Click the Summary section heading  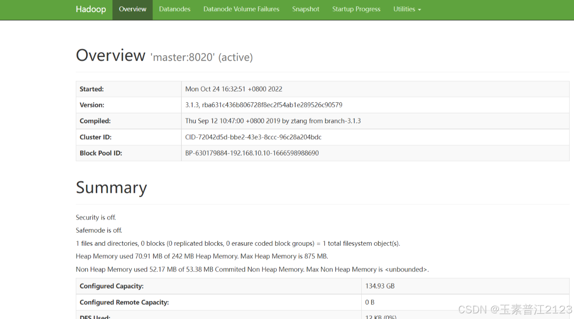click(x=111, y=187)
